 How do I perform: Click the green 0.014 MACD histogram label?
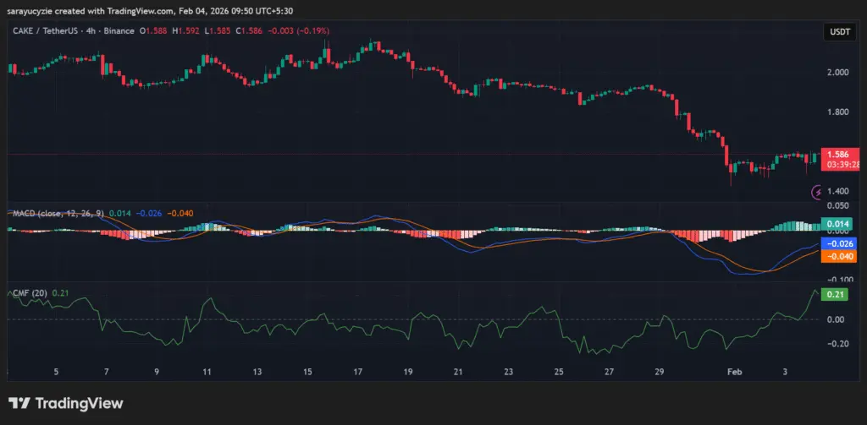(838, 224)
